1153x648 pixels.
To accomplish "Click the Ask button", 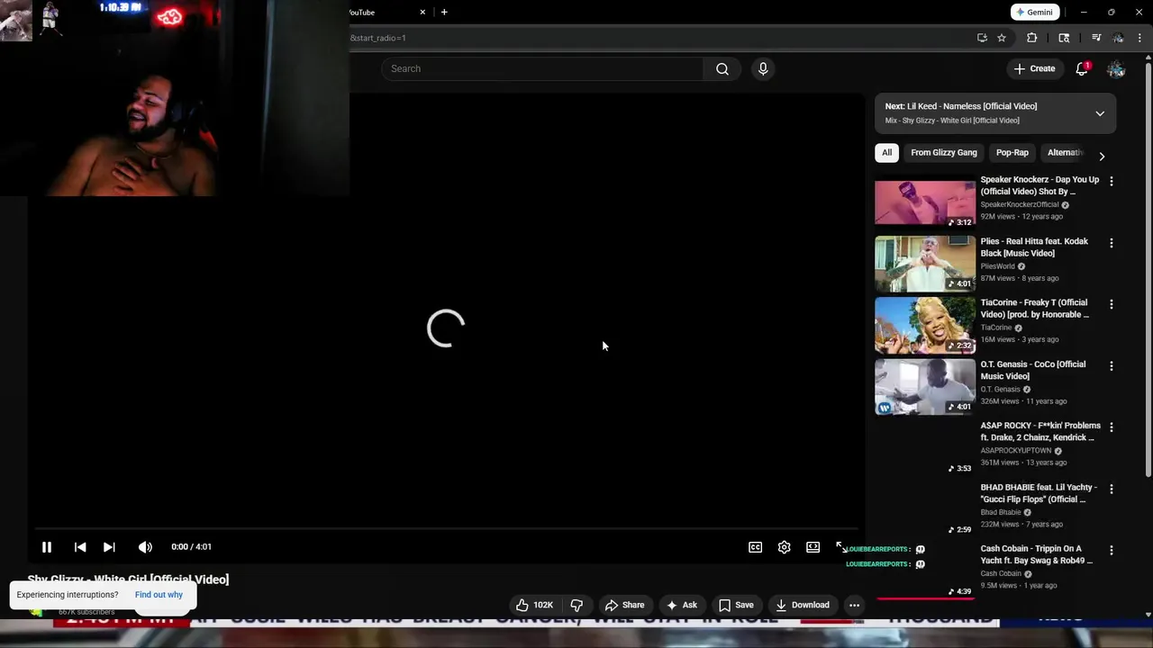I will pos(682,605).
